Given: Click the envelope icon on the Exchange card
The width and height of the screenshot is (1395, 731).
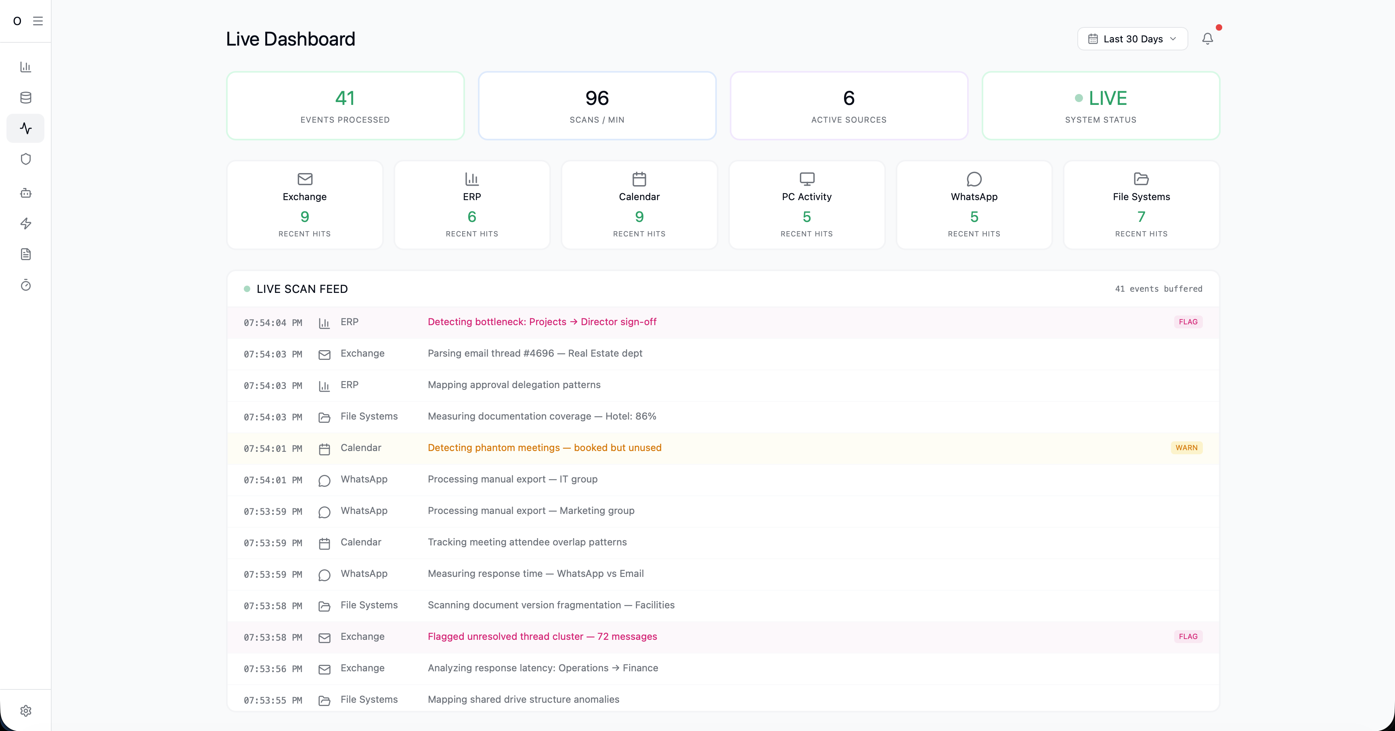Looking at the screenshot, I should tap(305, 179).
